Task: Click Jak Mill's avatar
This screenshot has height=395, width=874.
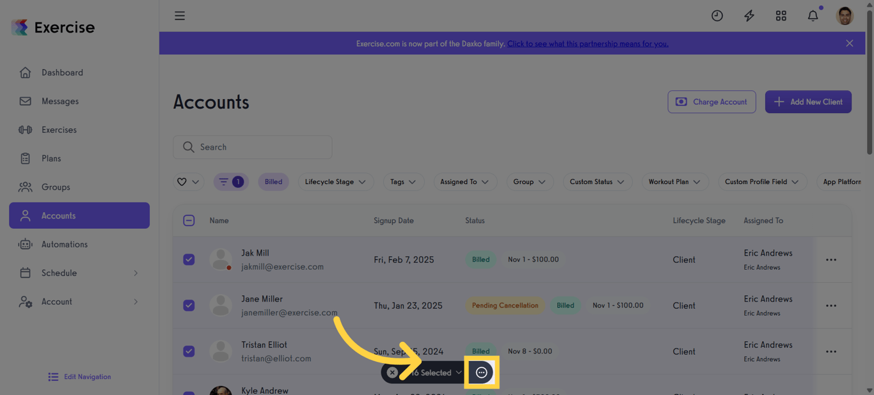Action: pyautogui.click(x=221, y=259)
